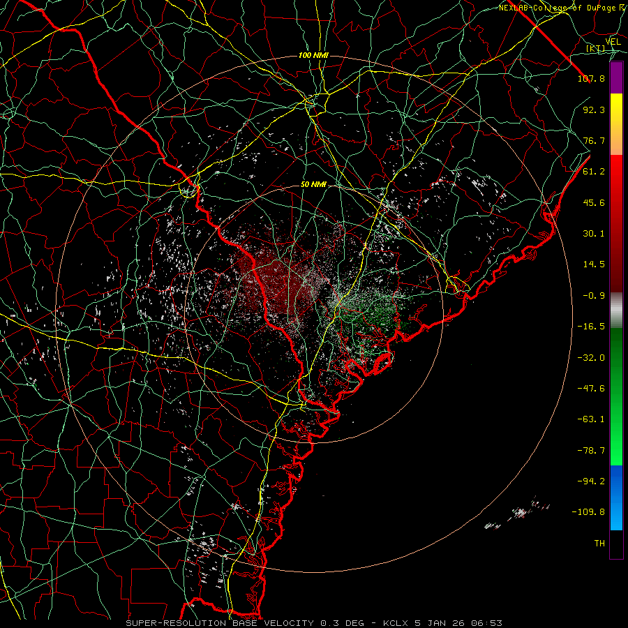Click the -32.0 velocity scale value
This screenshot has height=628, width=628.
(591, 358)
